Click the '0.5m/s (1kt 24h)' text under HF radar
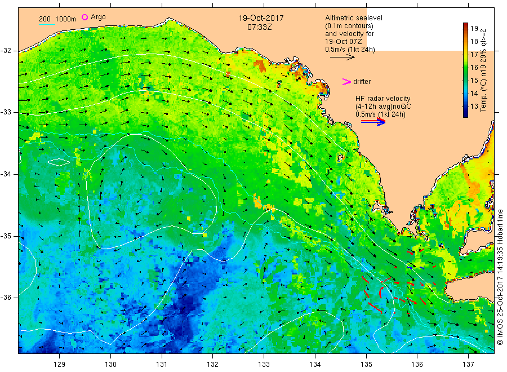 click(381, 114)
